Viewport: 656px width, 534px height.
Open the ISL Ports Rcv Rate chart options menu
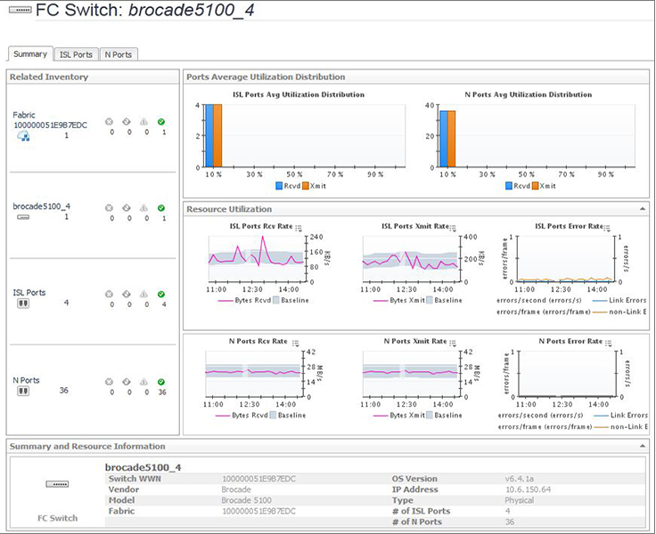(299, 228)
